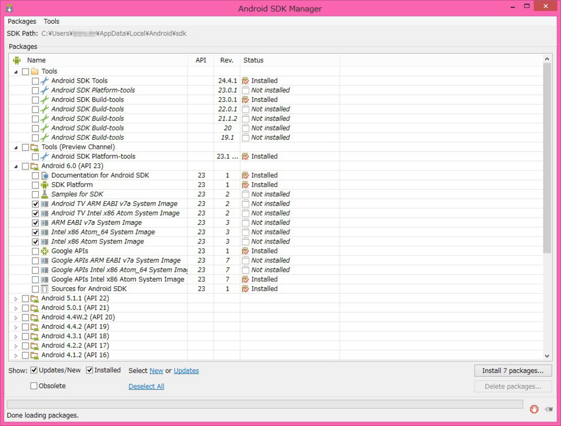561x426 pixels.
Task: Check Google APIs ARM EABI v7a System Image
Action: (x=35, y=260)
